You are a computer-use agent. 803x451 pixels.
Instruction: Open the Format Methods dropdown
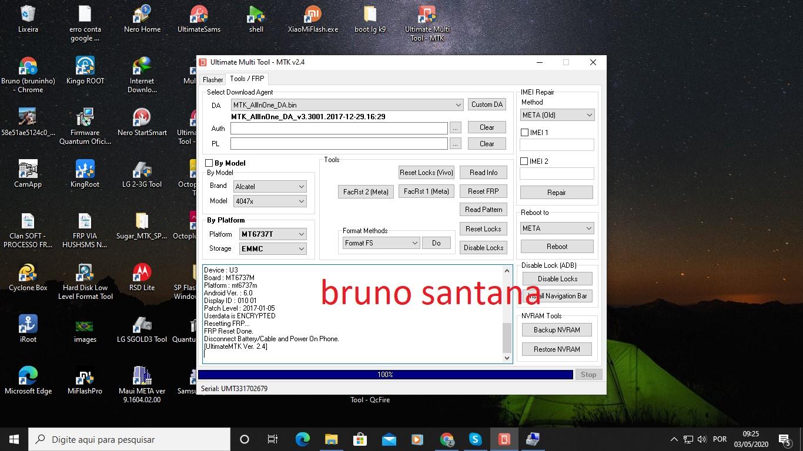[381, 243]
